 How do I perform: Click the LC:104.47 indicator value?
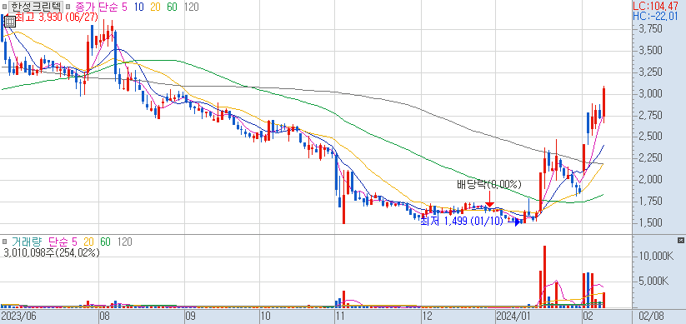coord(655,6)
